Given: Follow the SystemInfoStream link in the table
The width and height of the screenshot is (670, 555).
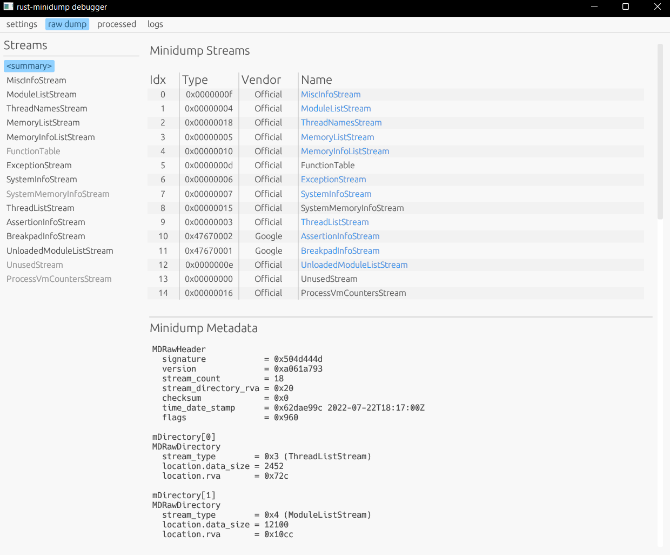Looking at the screenshot, I should pos(336,194).
